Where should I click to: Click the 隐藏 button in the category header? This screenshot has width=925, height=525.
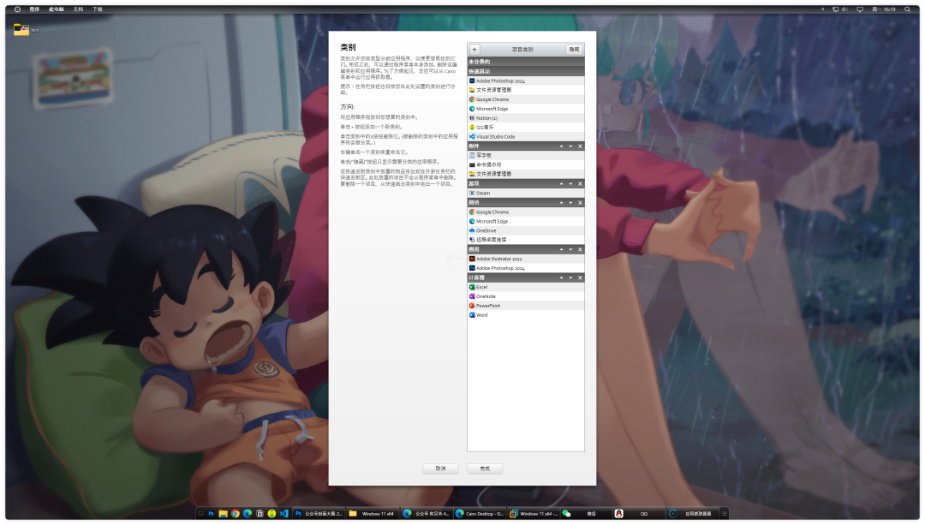point(574,50)
